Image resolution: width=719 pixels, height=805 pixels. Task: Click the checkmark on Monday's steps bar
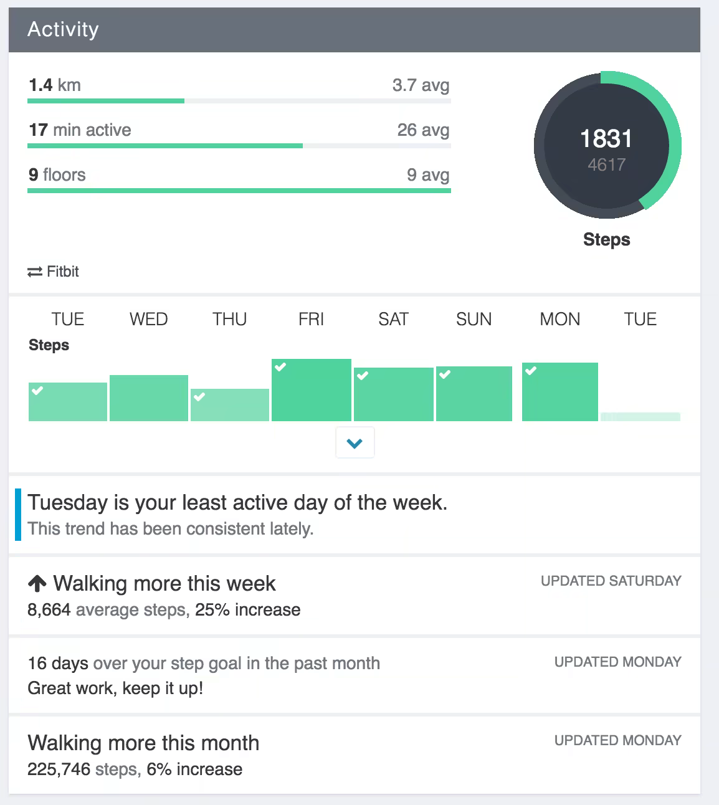[531, 371]
